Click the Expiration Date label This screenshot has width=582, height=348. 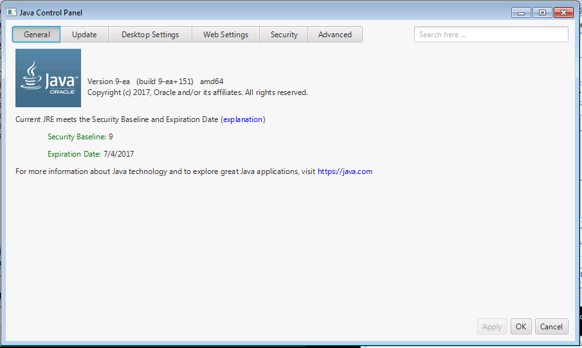click(91, 154)
